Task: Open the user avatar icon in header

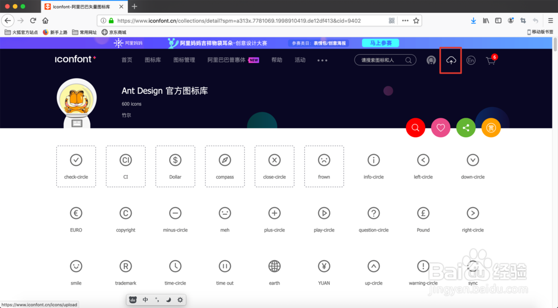Action: tap(431, 60)
